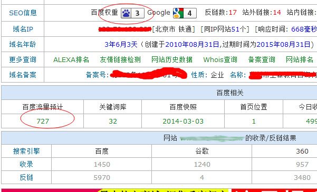Open the 网站排名 link
317x192 pixels.
(x=300, y=59)
